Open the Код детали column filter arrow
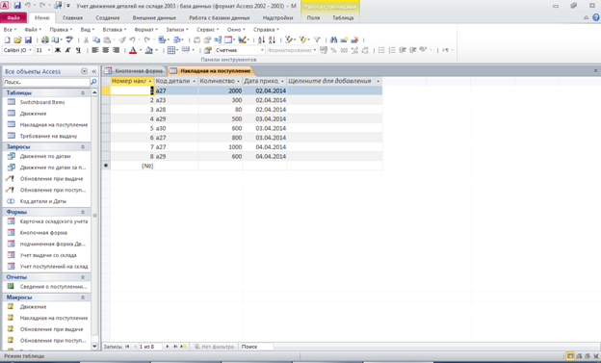The image size is (601, 363). (x=194, y=81)
